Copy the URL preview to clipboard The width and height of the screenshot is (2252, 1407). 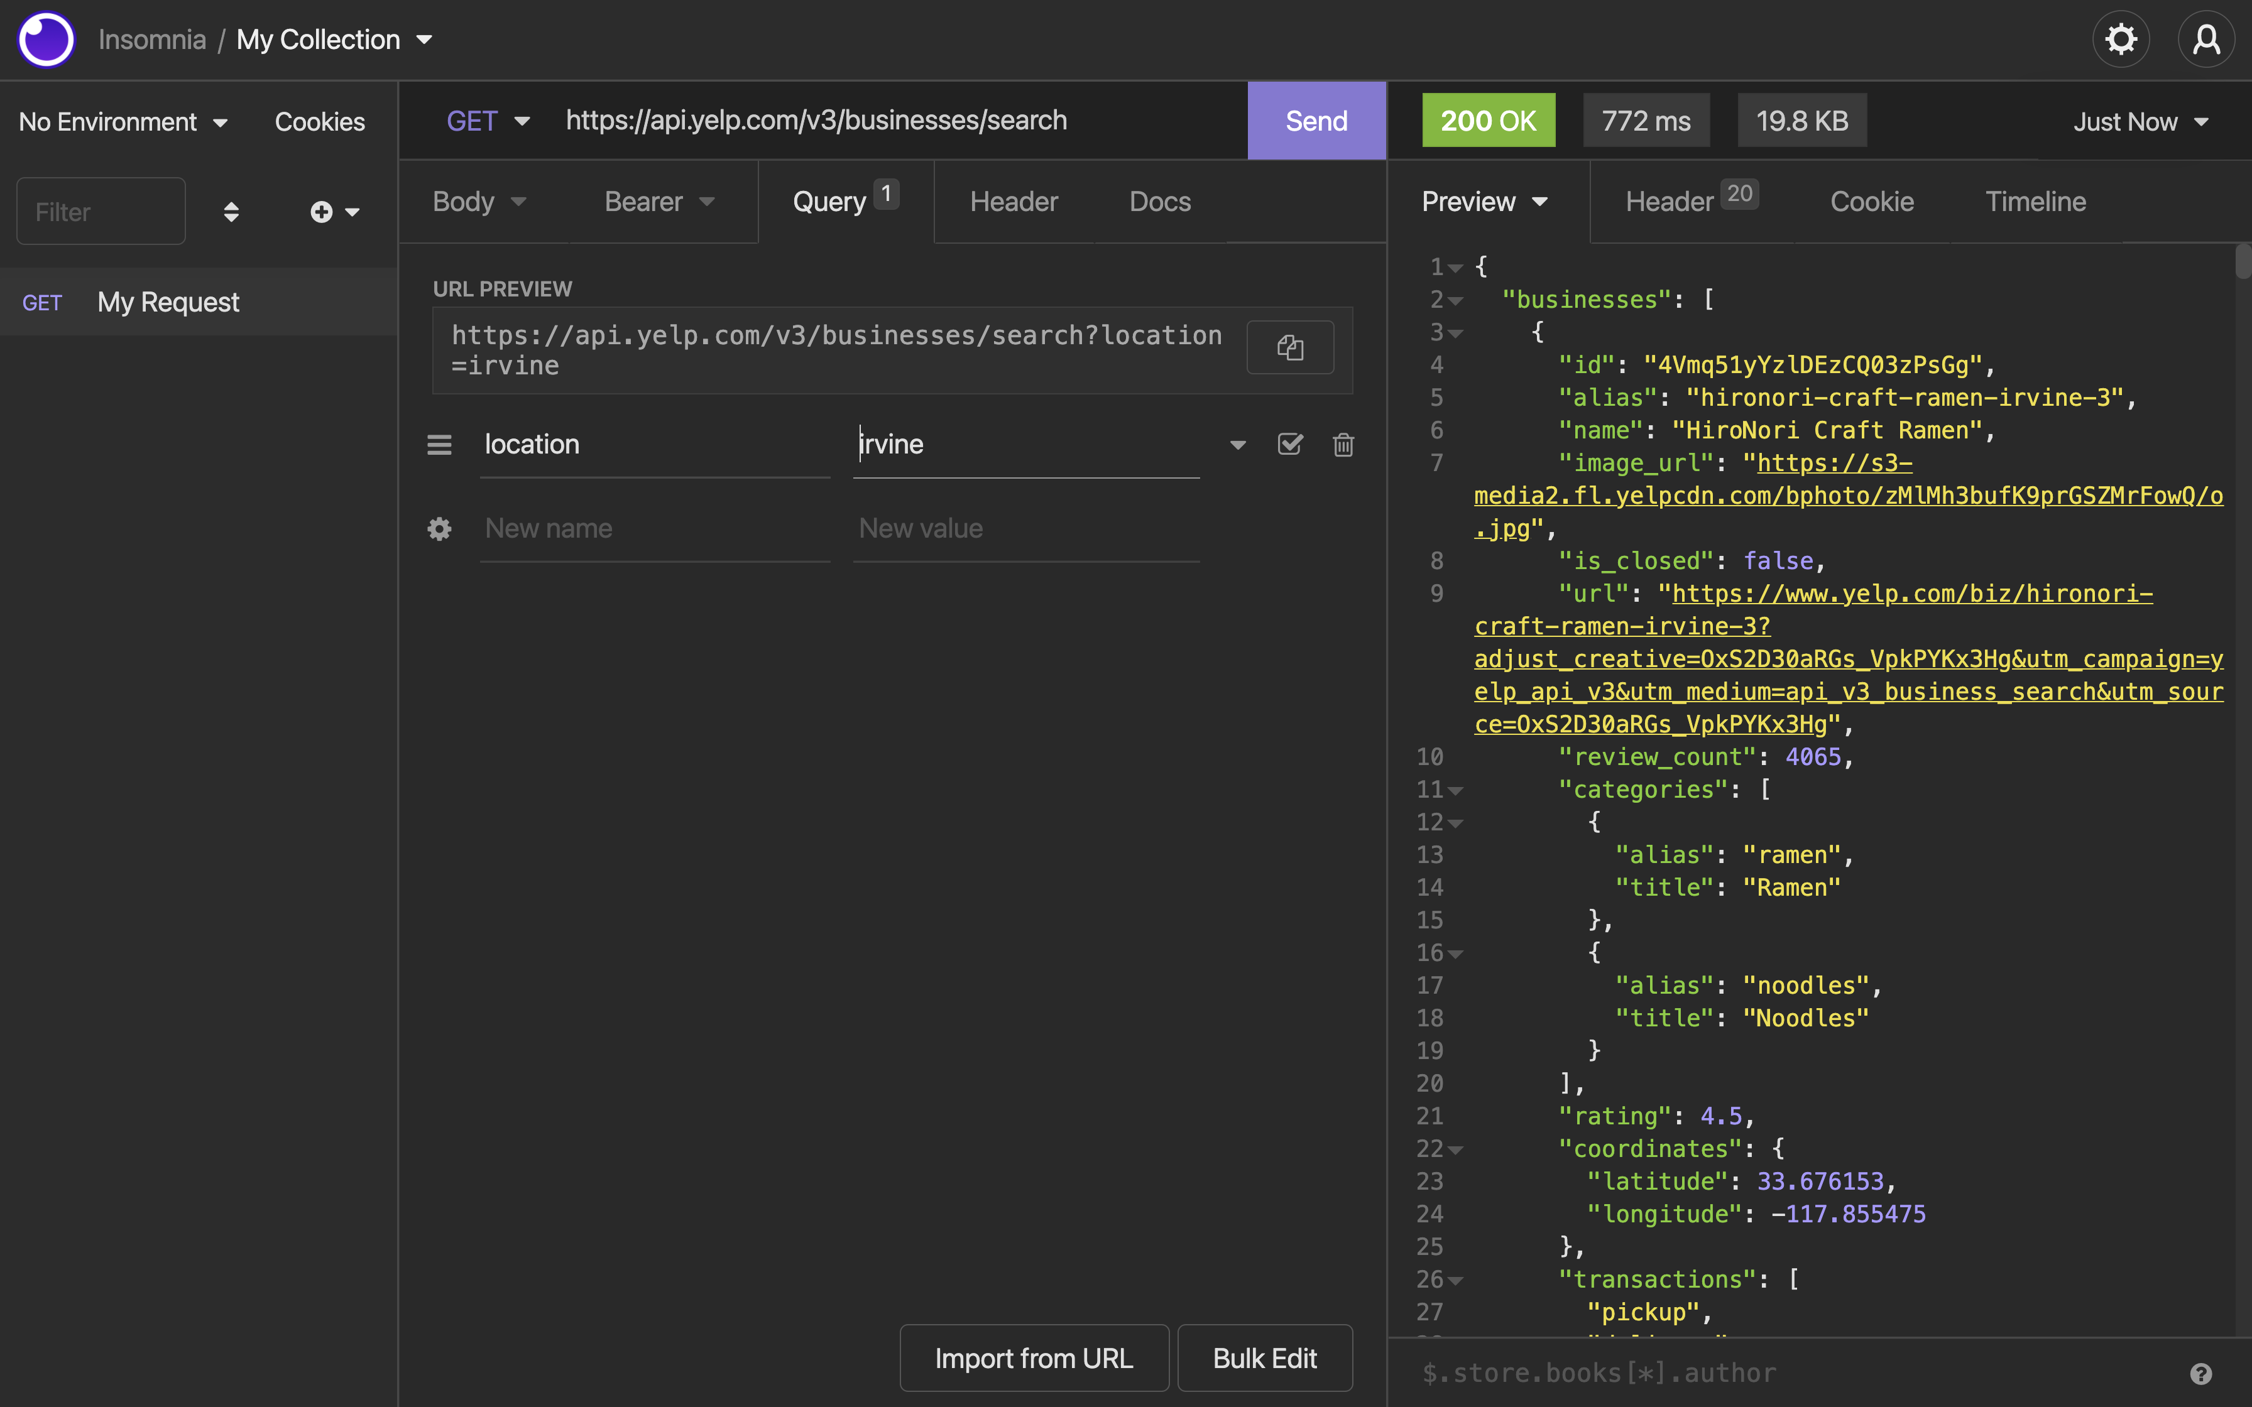click(x=1290, y=348)
